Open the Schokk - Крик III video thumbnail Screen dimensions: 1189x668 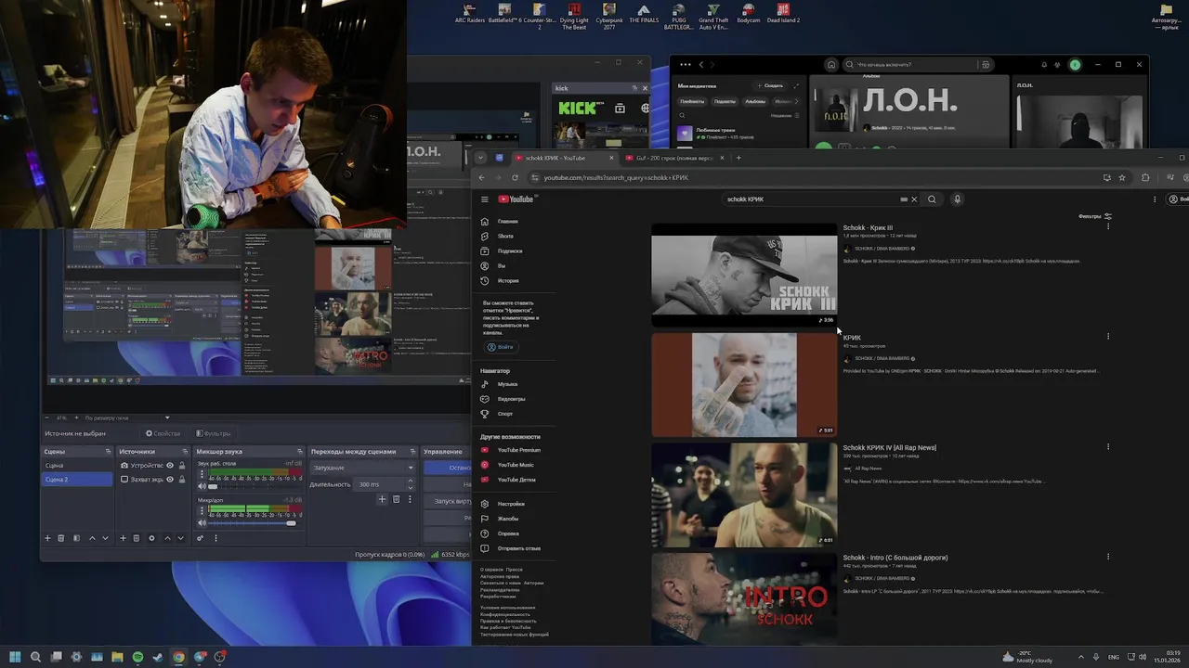744,275
